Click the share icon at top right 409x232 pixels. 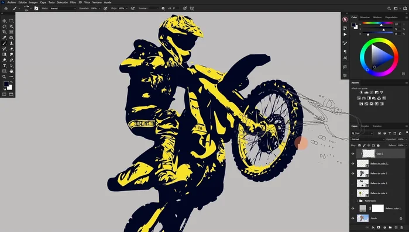coord(405,8)
